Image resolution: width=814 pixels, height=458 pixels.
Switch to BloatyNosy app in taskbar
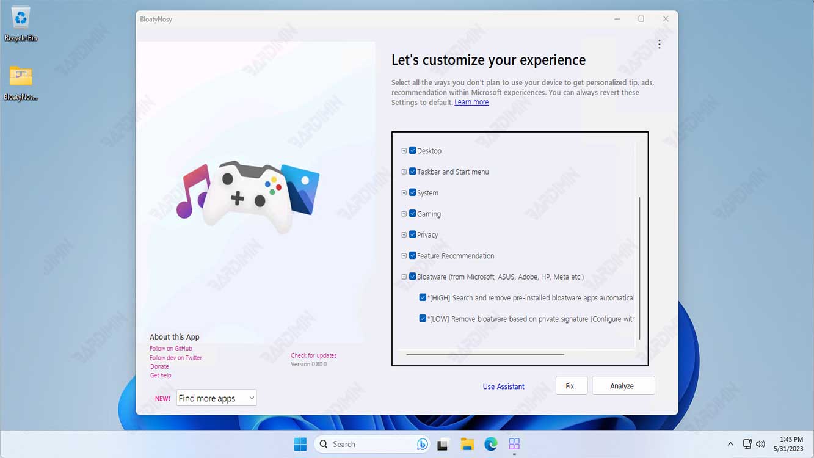tap(514, 444)
